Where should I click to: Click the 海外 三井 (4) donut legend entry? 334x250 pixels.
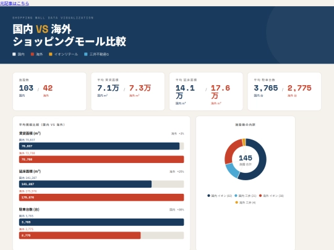pos(246,202)
